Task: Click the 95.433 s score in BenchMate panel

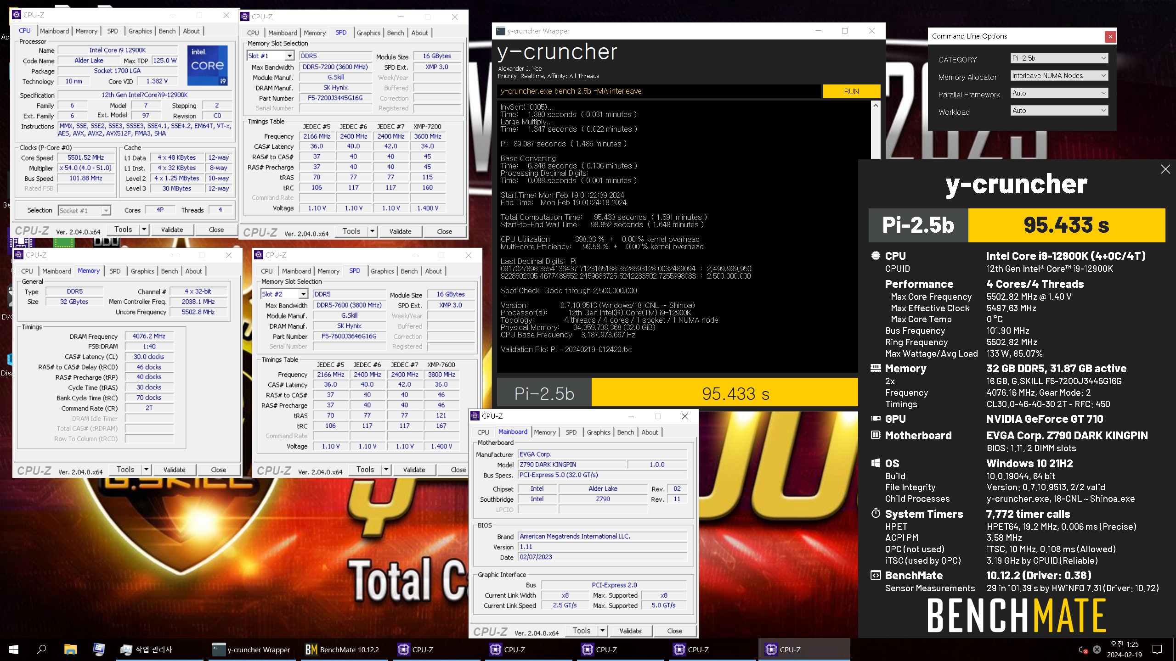Action: click(1066, 225)
